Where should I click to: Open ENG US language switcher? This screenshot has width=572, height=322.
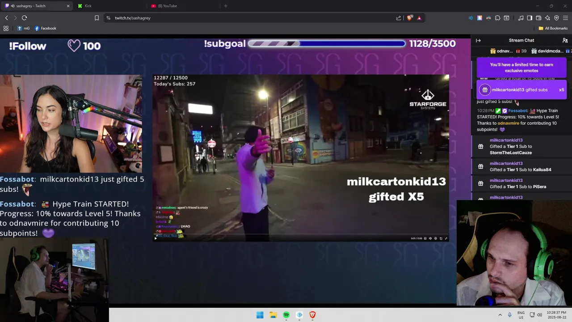tap(521, 315)
